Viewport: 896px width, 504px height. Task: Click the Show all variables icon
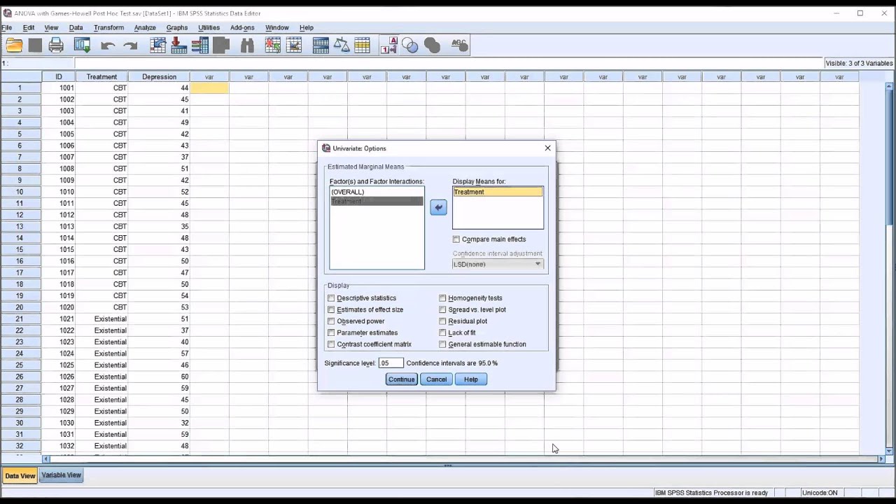432,45
